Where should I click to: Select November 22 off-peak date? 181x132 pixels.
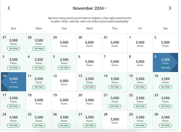coord(140,101)
